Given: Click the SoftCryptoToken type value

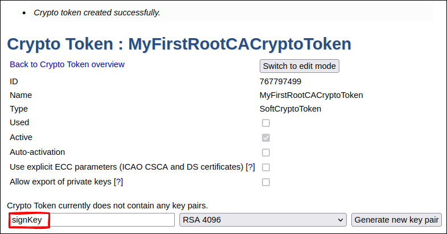Looking at the screenshot, I should (290, 109).
